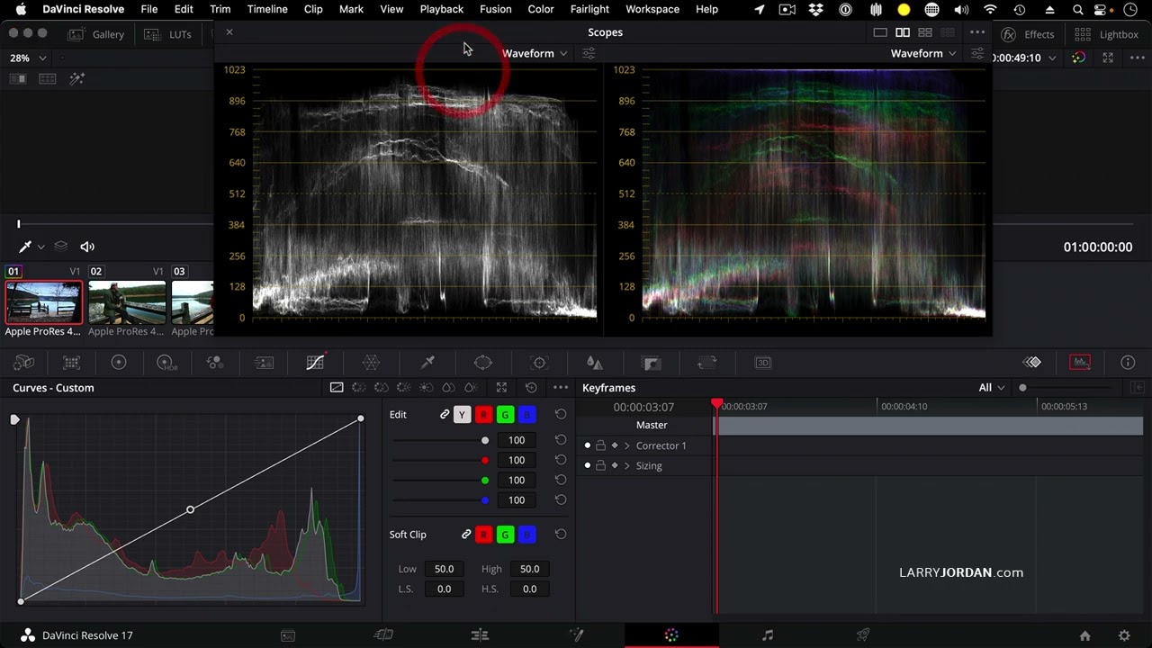The width and height of the screenshot is (1152, 648).
Task: Open left scope Waveform dropdown
Action: (x=535, y=53)
